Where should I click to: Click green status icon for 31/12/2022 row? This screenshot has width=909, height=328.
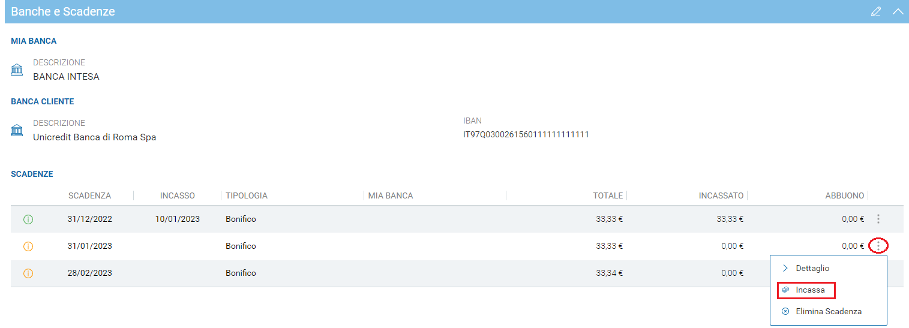28,219
